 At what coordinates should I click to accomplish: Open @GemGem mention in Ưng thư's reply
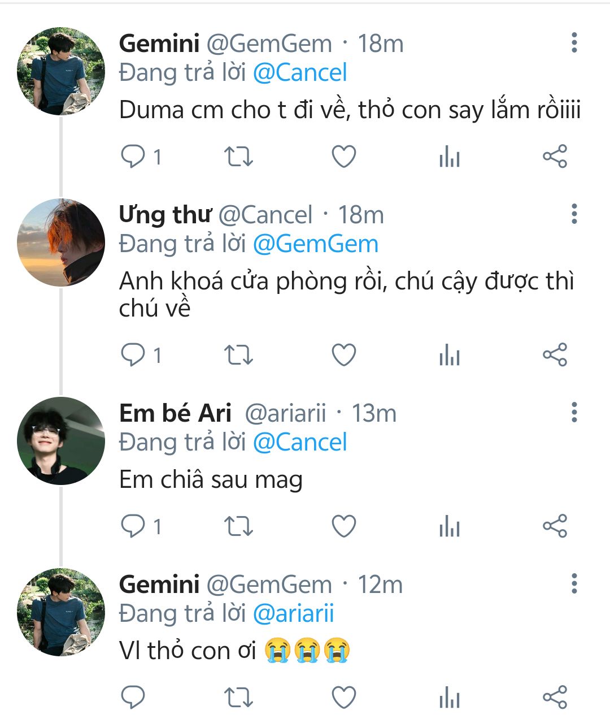pyautogui.click(x=315, y=244)
